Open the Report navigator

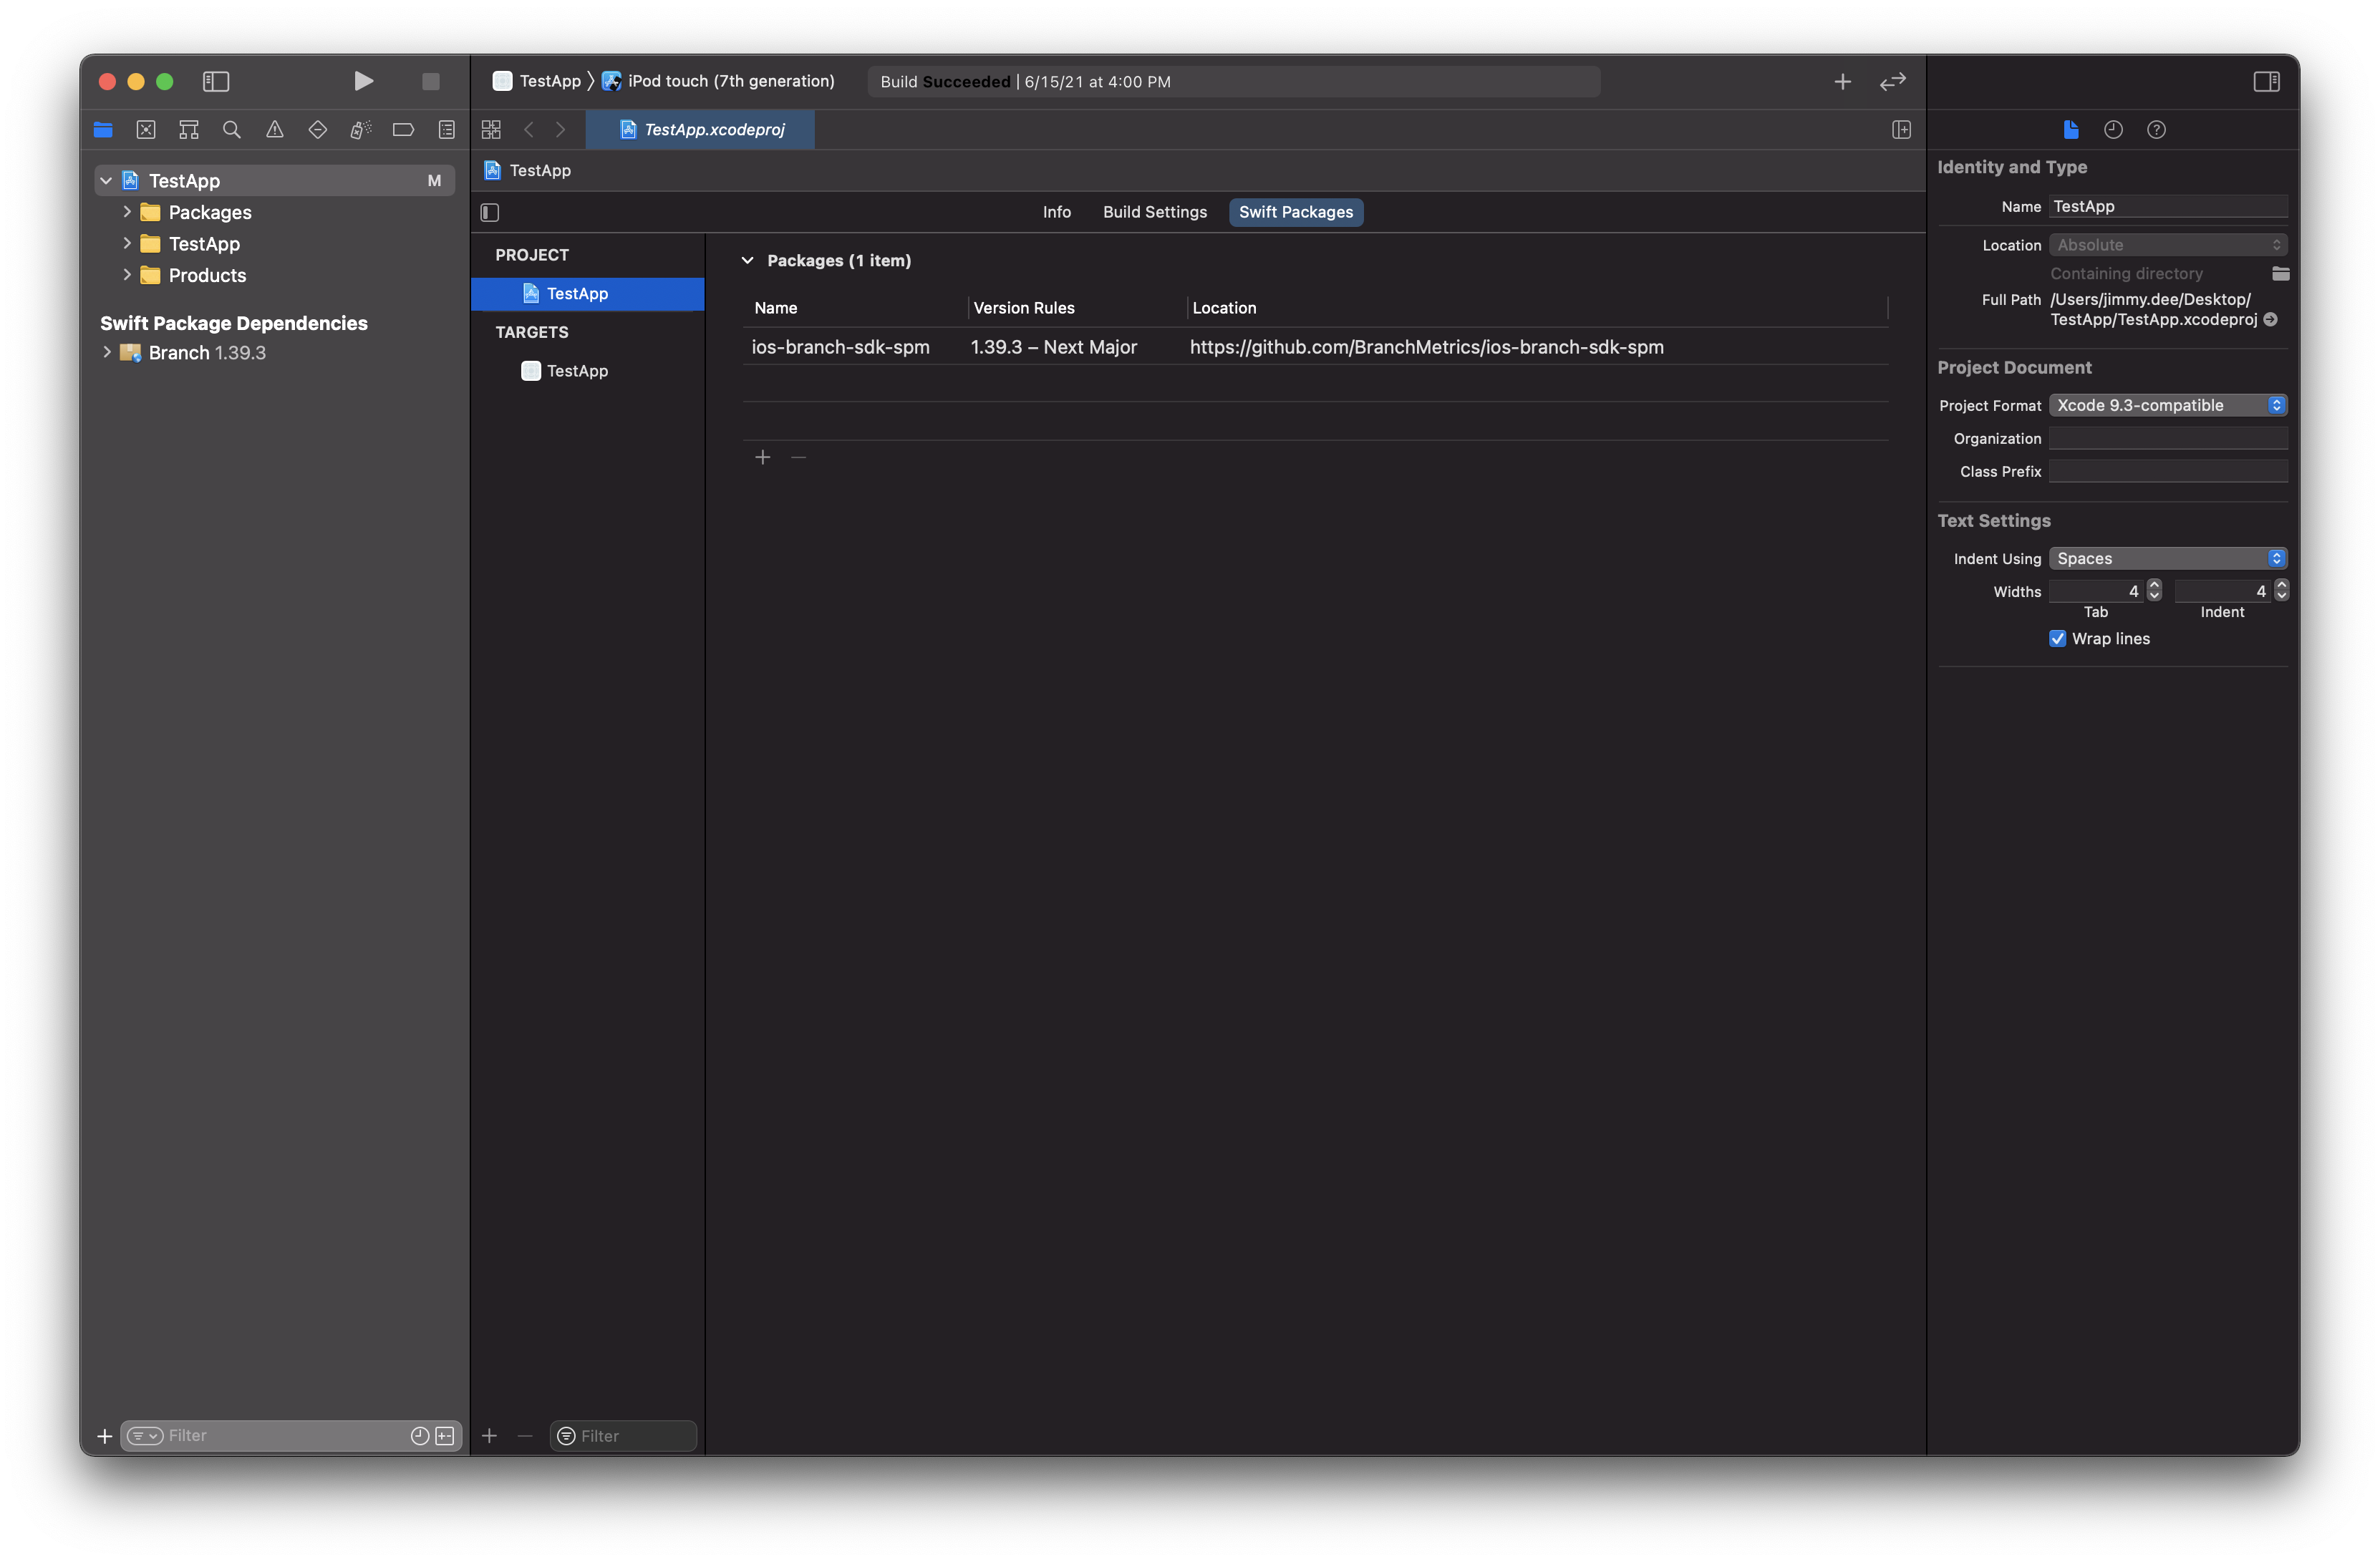447,129
